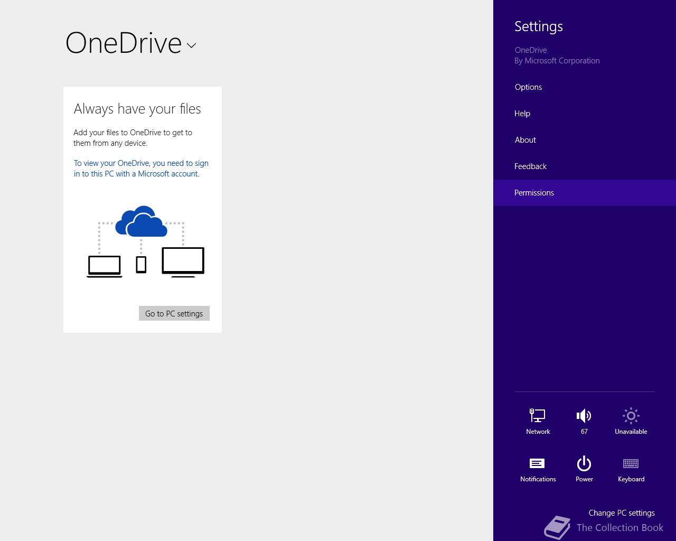Click the 'Add your files to OneDrive' text
Viewport: 676px width, 541px height.
pyautogui.click(x=133, y=138)
